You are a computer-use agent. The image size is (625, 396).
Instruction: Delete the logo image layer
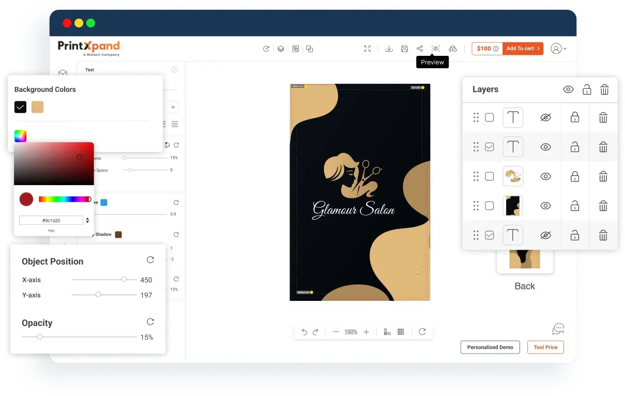[x=603, y=176]
